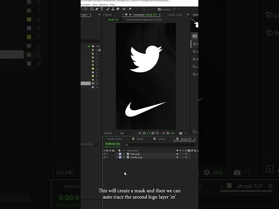
Task: Switch to the Morph timeline tab
Action: (x=139, y=139)
